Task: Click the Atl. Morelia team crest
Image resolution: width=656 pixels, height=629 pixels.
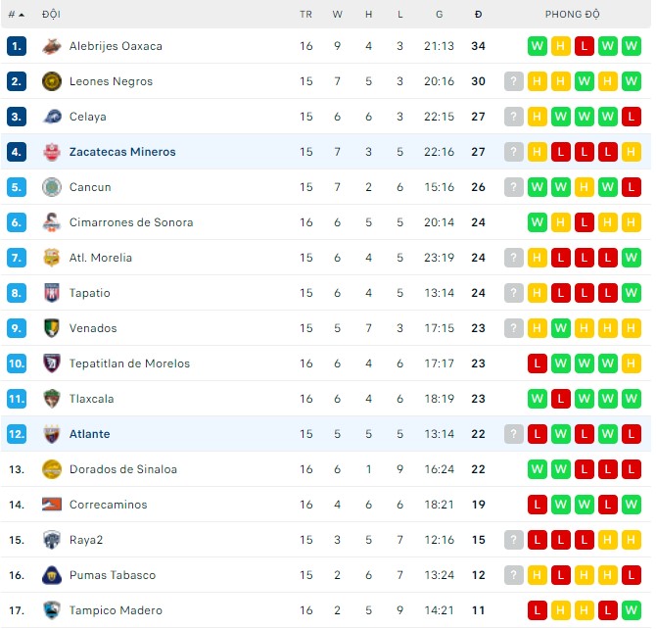Action: pyautogui.click(x=52, y=258)
